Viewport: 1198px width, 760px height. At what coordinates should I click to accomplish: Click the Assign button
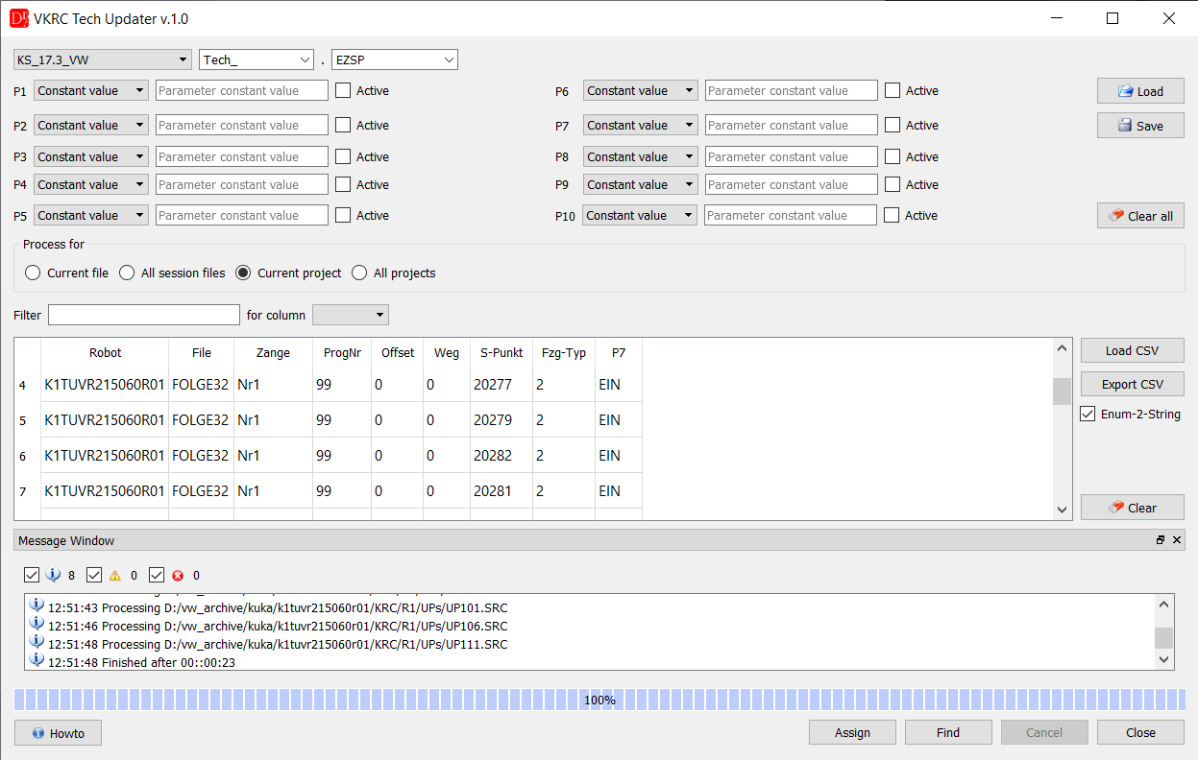pos(852,733)
